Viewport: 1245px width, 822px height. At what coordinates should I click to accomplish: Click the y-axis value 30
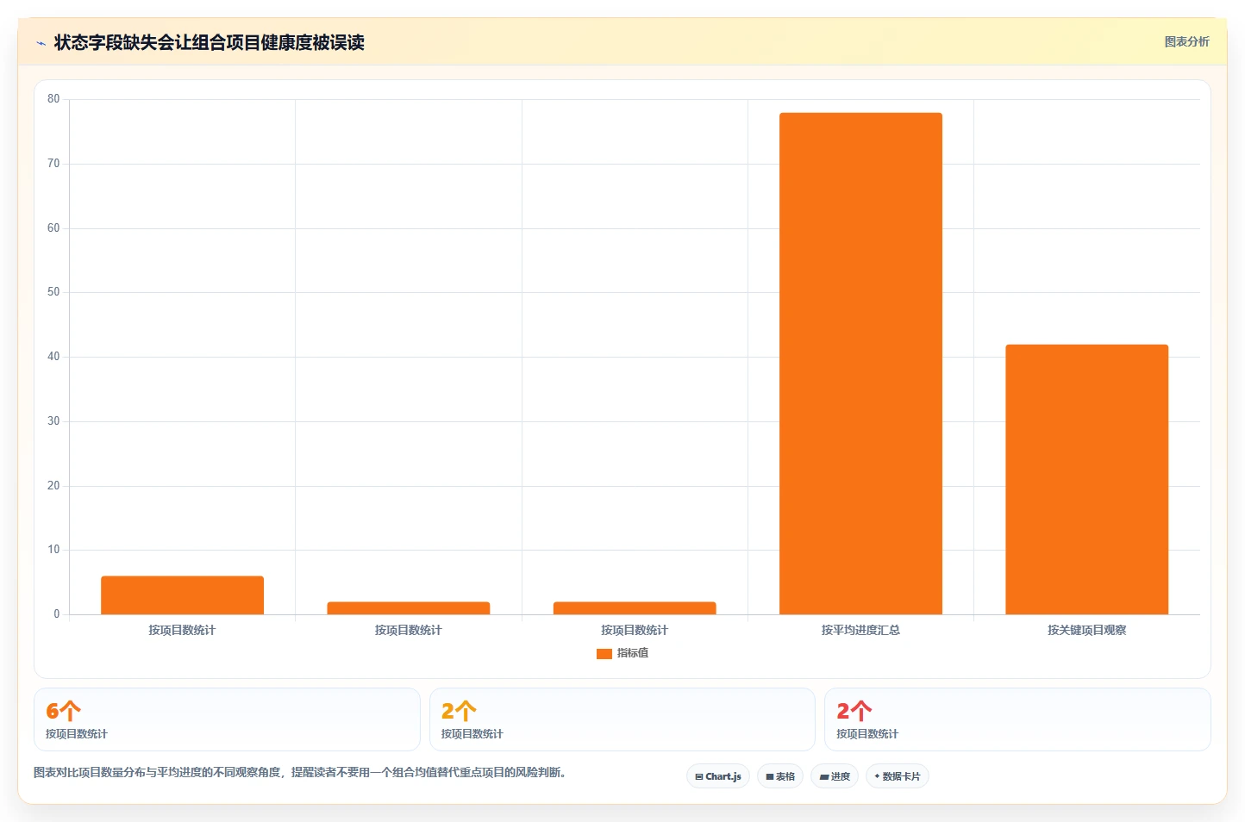pyautogui.click(x=53, y=421)
